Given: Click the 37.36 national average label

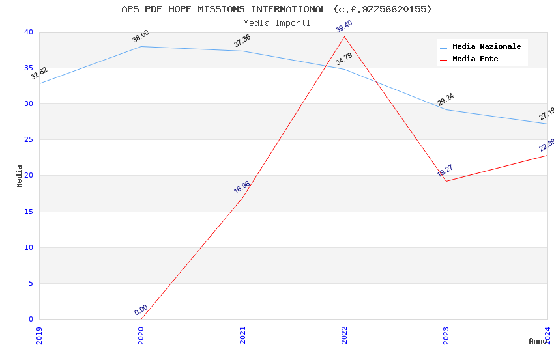Looking at the screenshot, I should [x=242, y=41].
